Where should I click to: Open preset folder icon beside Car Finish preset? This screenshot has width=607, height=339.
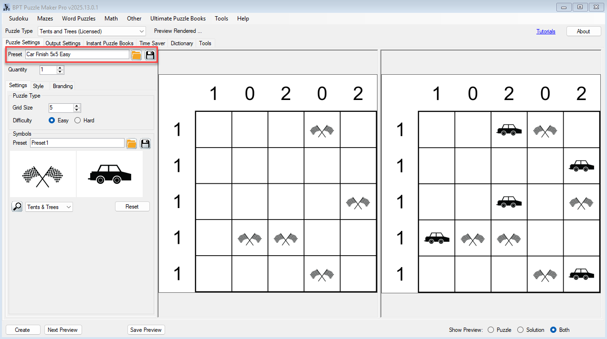pyautogui.click(x=136, y=55)
